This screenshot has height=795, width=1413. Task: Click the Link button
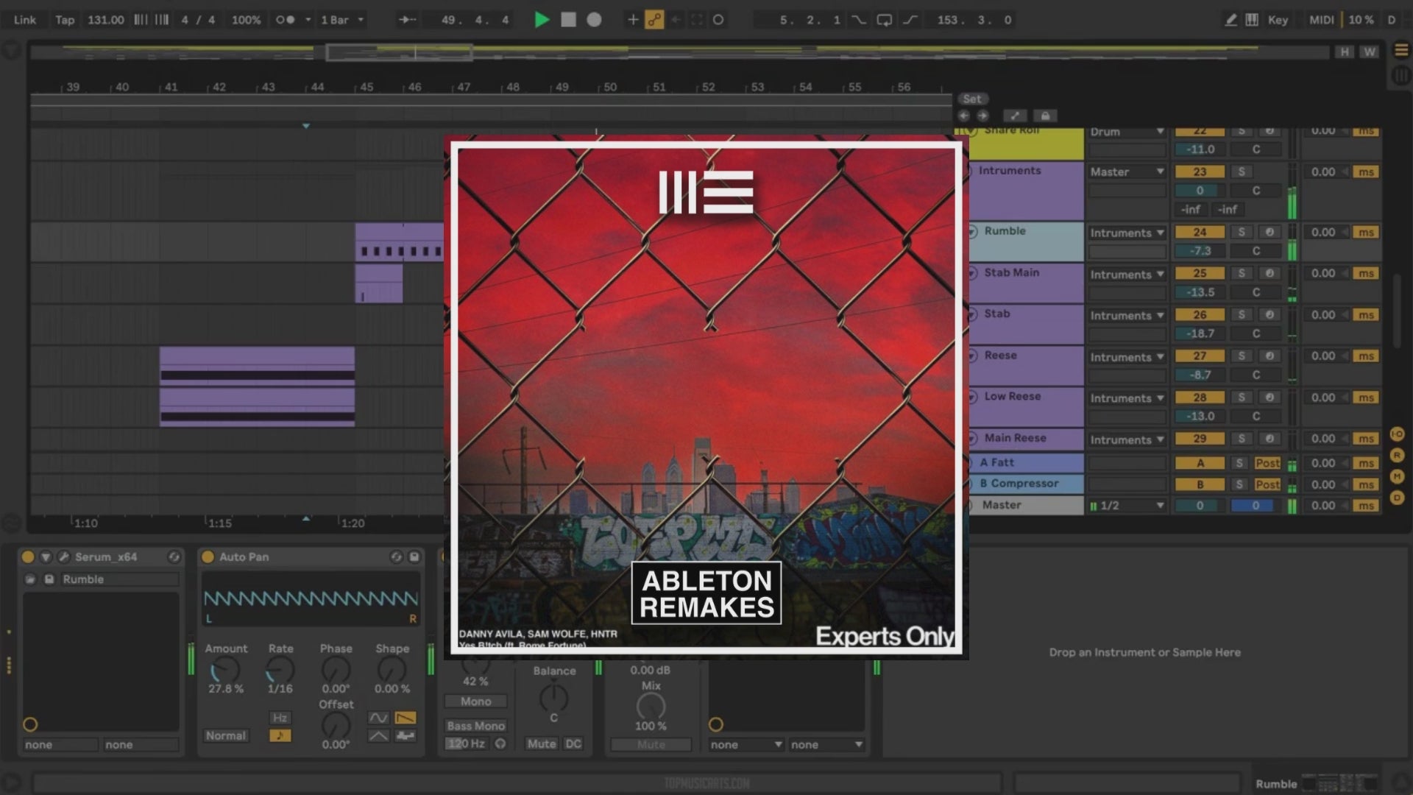tap(24, 20)
